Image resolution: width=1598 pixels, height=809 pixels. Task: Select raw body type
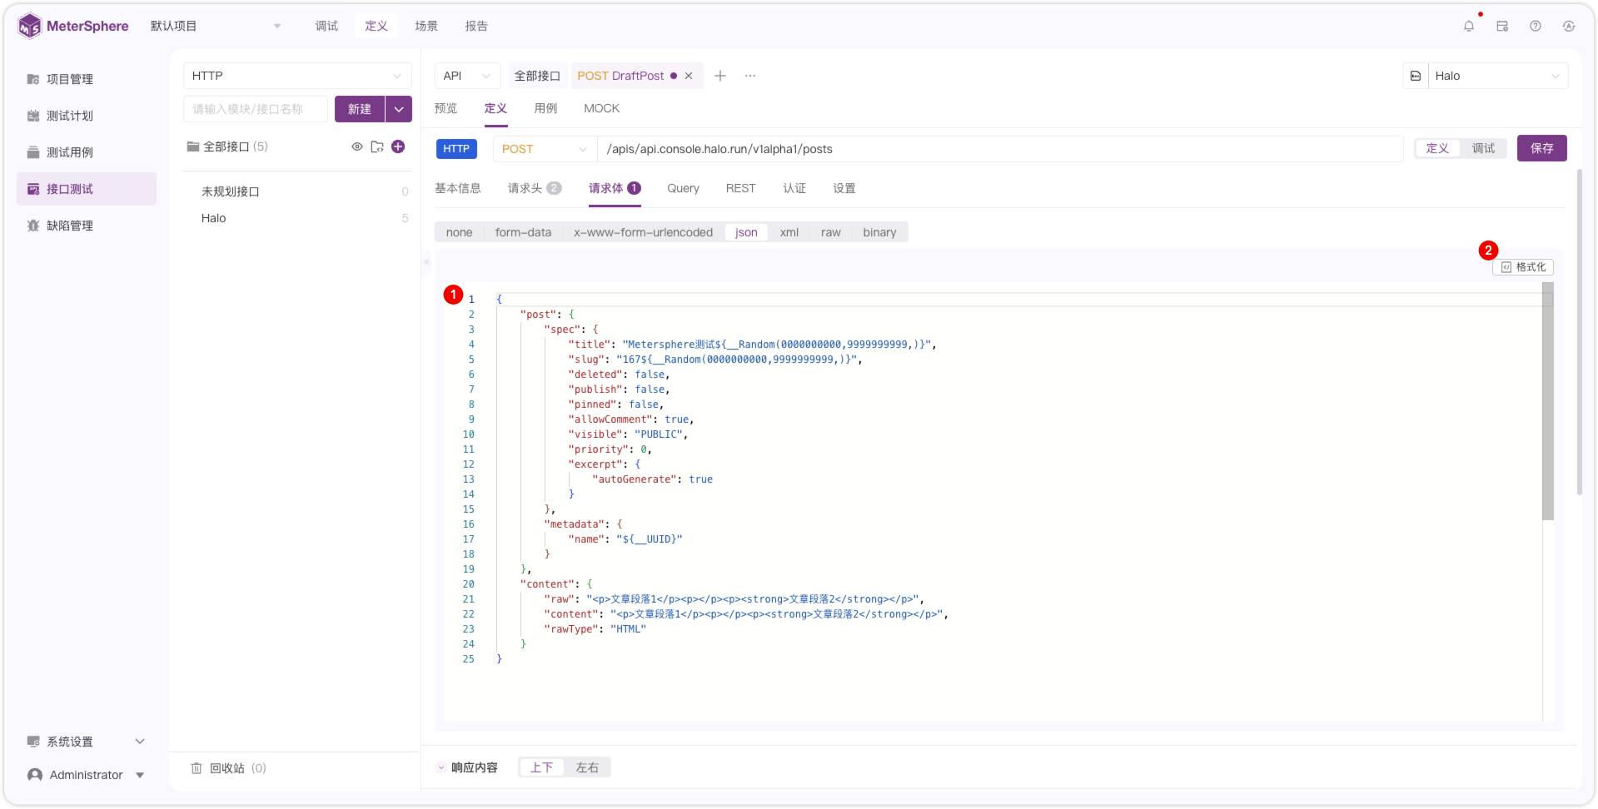pyautogui.click(x=831, y=232)
